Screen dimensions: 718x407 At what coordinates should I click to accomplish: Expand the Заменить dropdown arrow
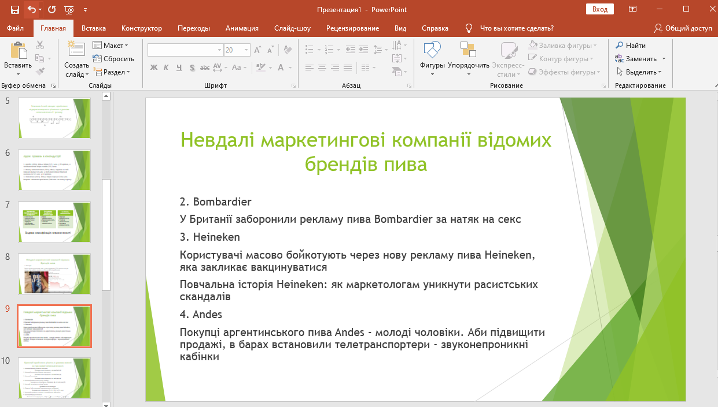(664, 59)
